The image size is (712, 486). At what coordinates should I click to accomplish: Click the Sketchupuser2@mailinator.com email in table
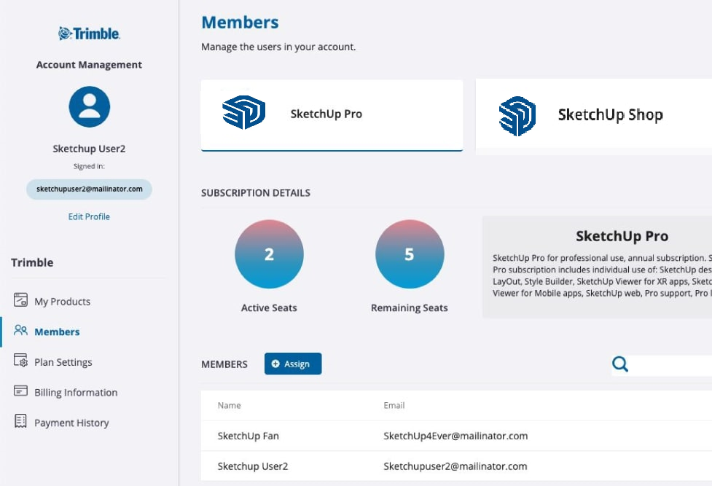point(455,466)
